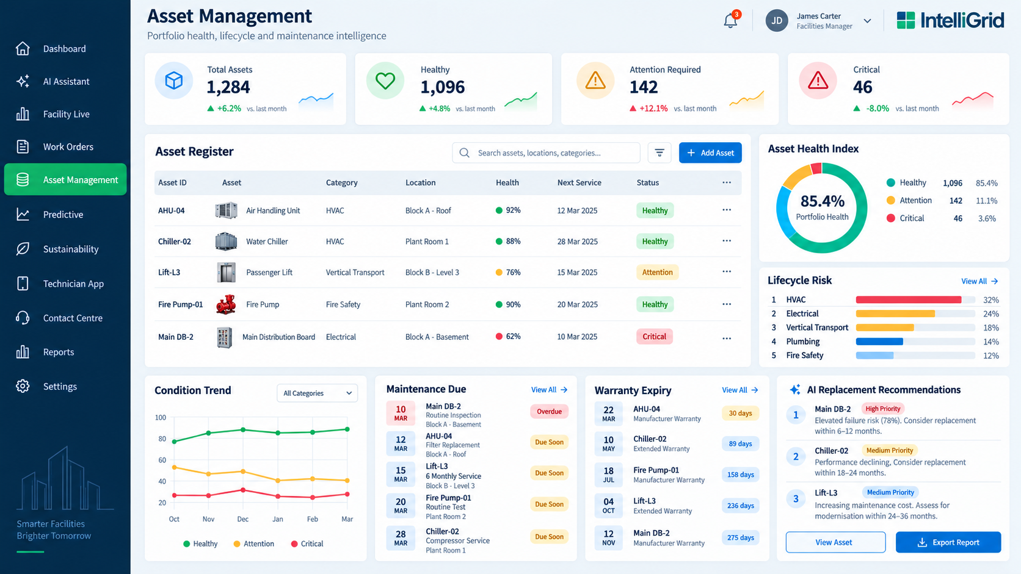Click the AI Assistant sparkle icon
1021x574 pixels.
coord(23,81)
